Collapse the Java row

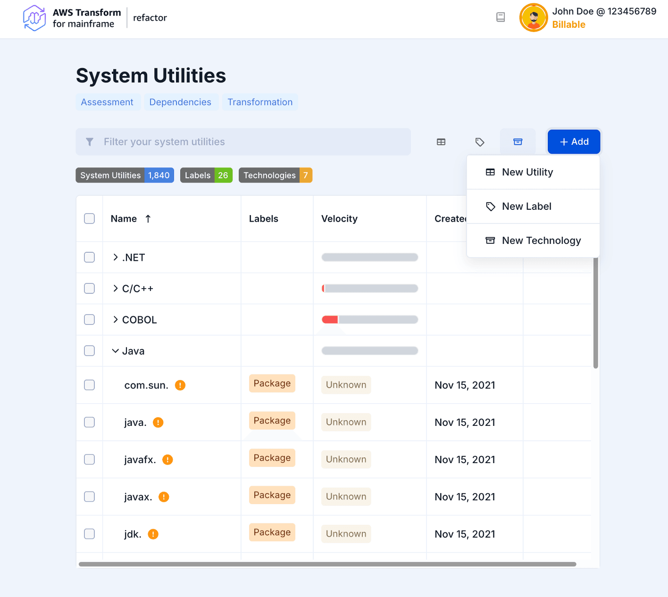[115, 350]
